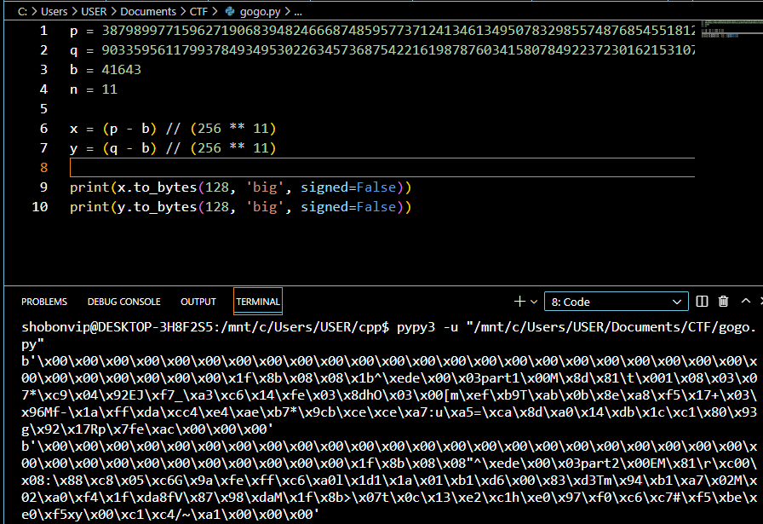Create a new terminal with plus icon
Viewport: 763px width, 524px height.
pos(520,302)
